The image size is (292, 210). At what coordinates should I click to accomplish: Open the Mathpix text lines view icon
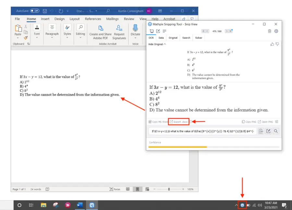164,31
